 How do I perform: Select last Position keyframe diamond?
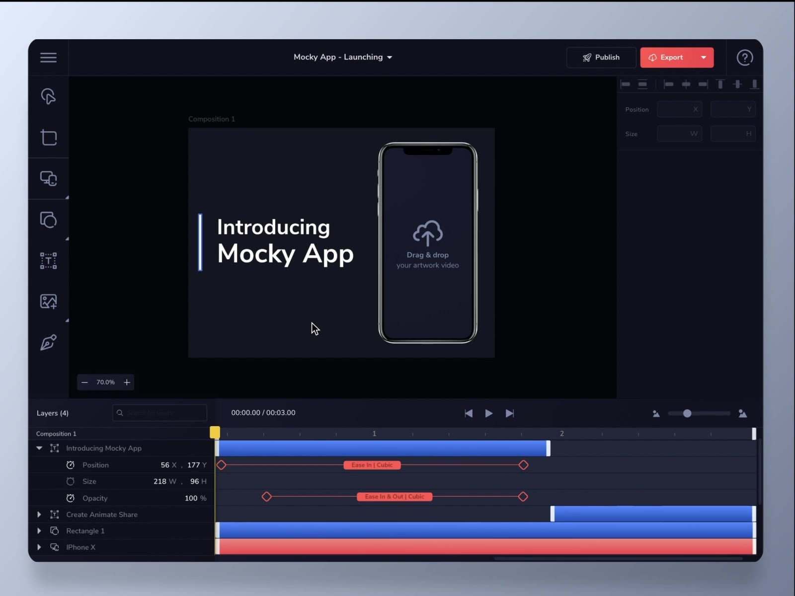[523, 465]
